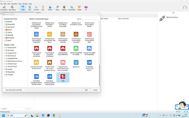
Task: Open the File menu
Action: click(2, 4)
